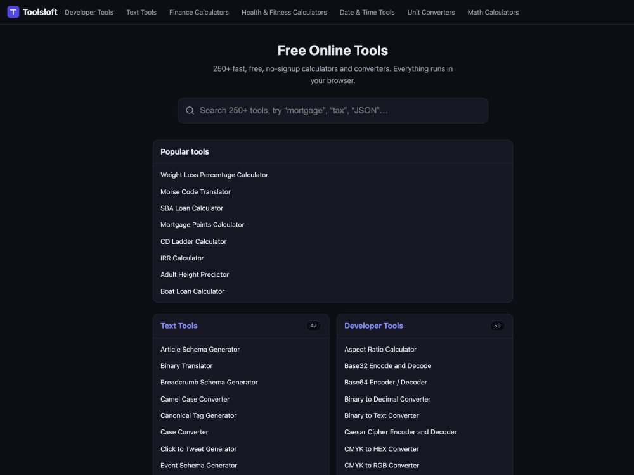Click the 53 count badge
Viewport: 634px width, 475px height.
(x=497, y=326)
